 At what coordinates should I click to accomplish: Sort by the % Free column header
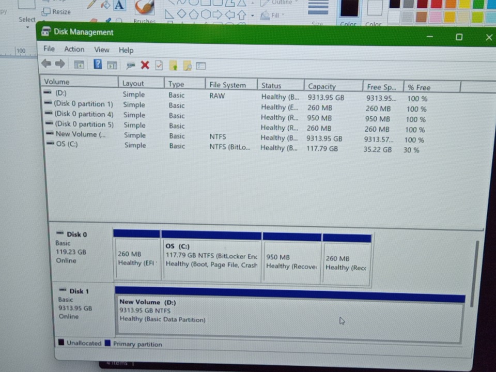(x=432, y=87)
